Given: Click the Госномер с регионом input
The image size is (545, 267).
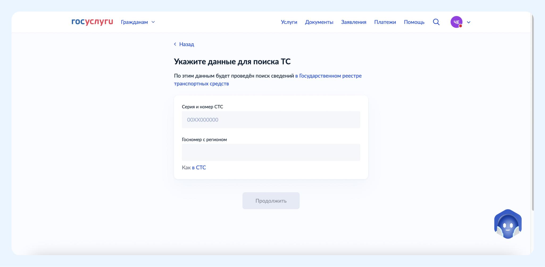Looking at the screenshot, I should [271, 152].
